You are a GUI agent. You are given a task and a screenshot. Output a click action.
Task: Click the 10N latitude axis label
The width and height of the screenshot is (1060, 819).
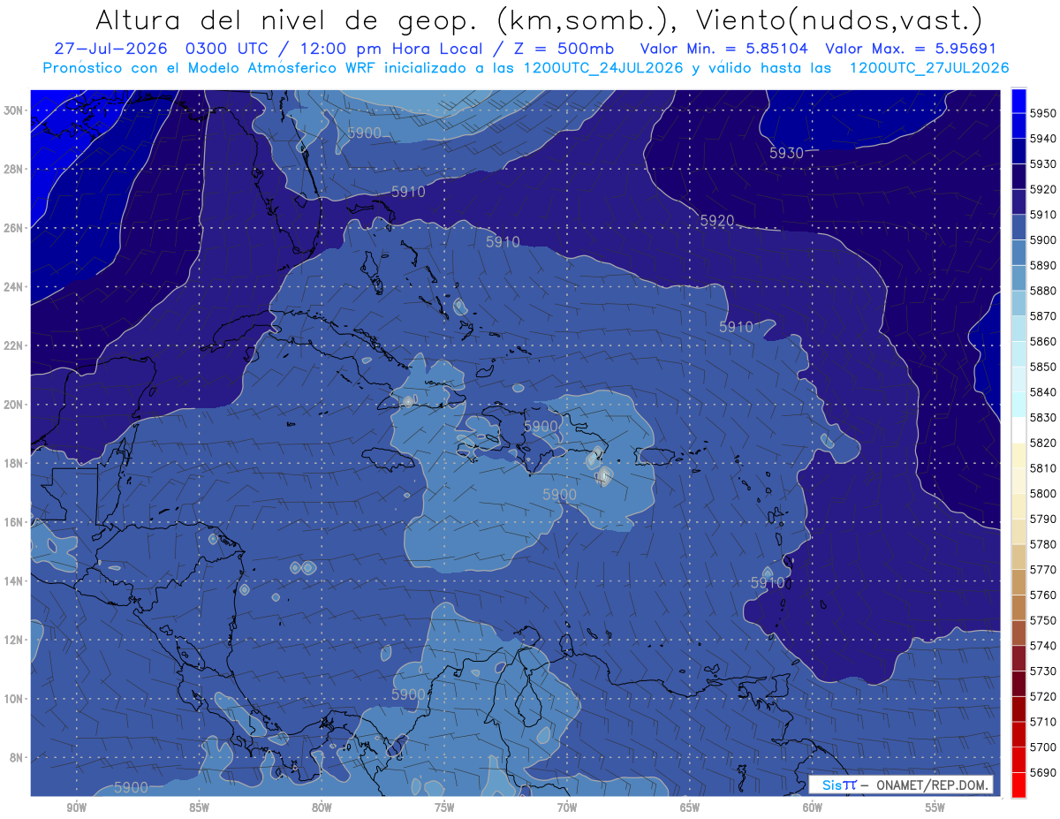click(x=14, y=699)
